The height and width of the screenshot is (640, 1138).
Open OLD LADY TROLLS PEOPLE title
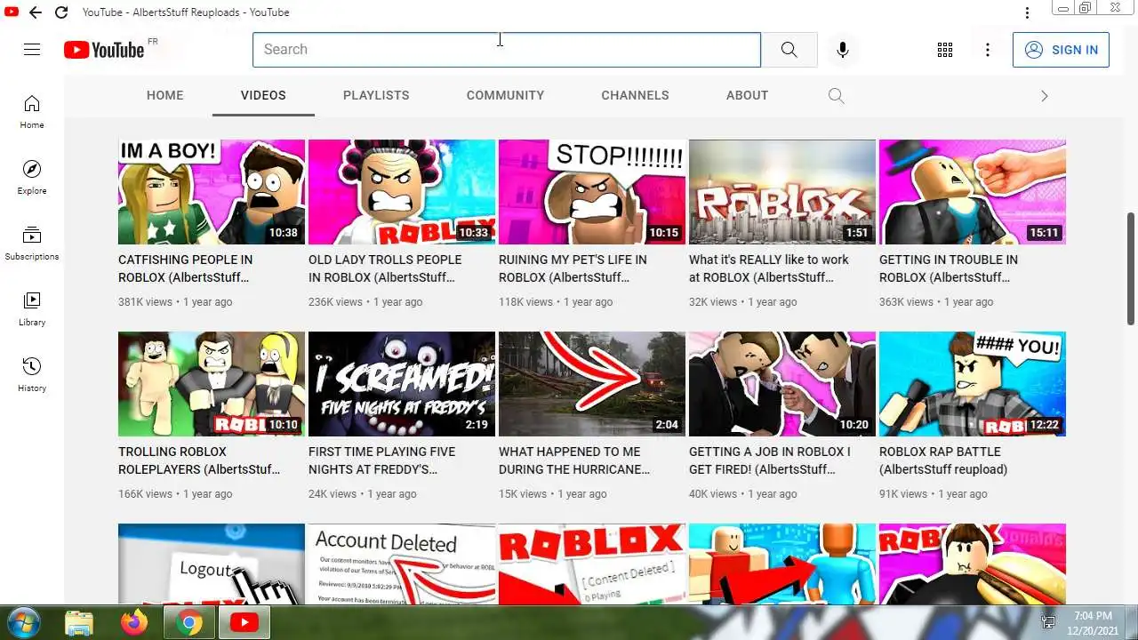385,268
